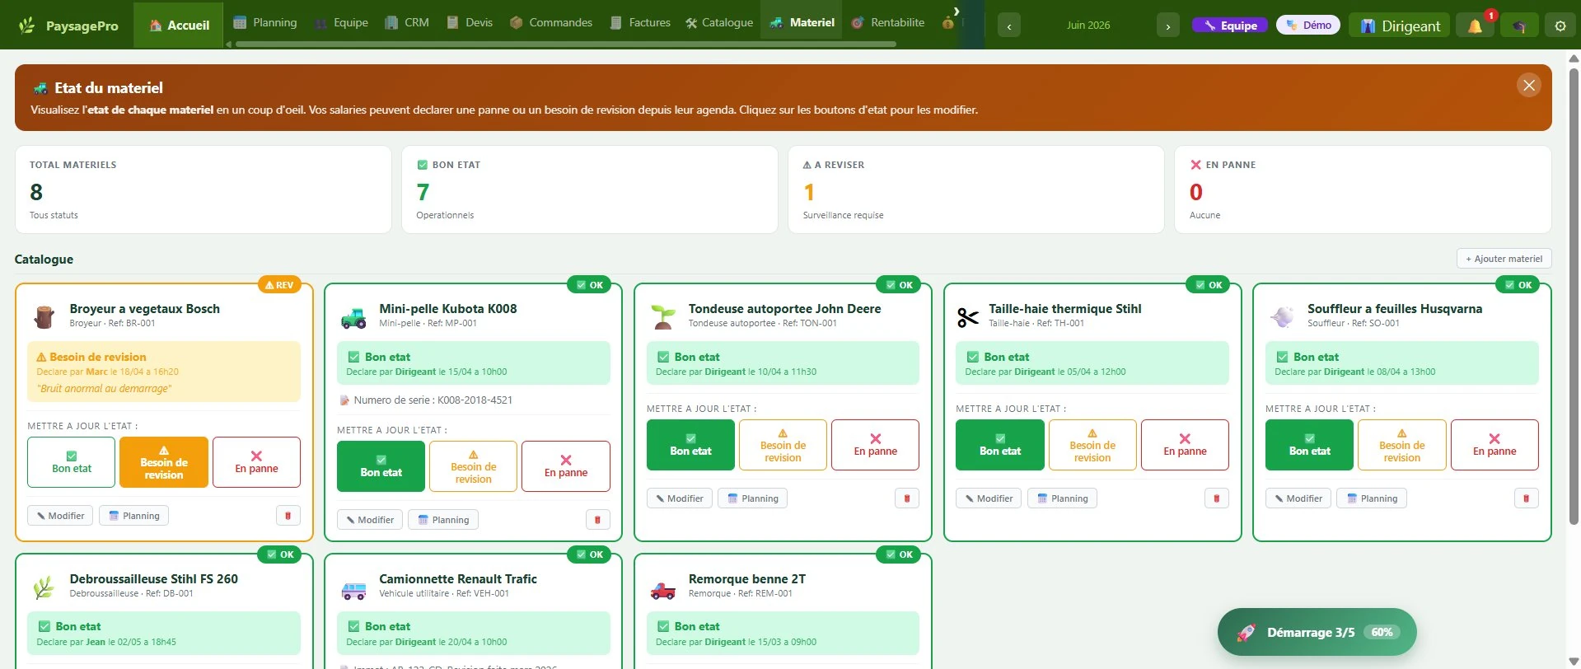Click the Souffleur wind icon
This screenshot has width=1581, height=669.
tap(1282, 316)
